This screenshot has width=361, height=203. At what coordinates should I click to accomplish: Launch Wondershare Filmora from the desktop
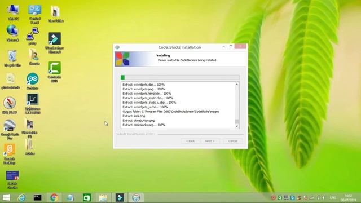[55, 43]
